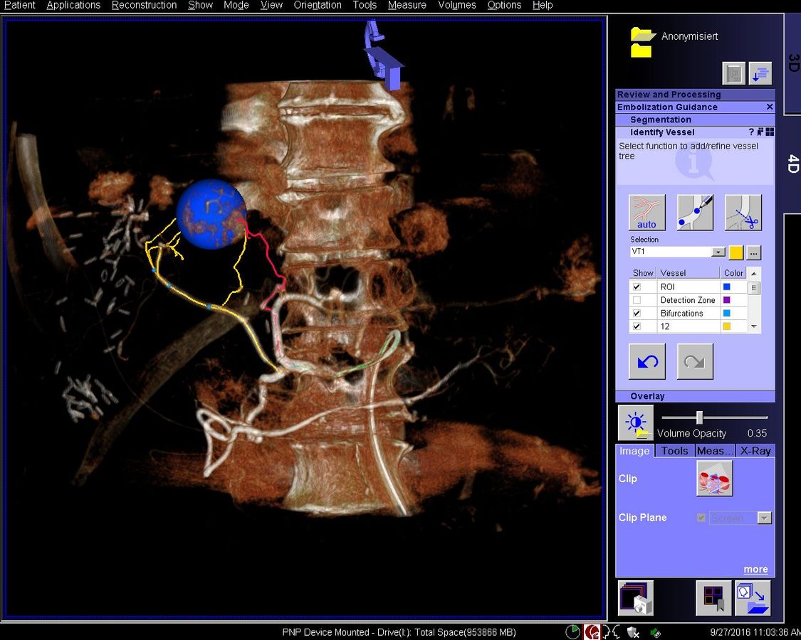Click the green safely remove hardware icon
801x640 pixels.
pos(656,633)
